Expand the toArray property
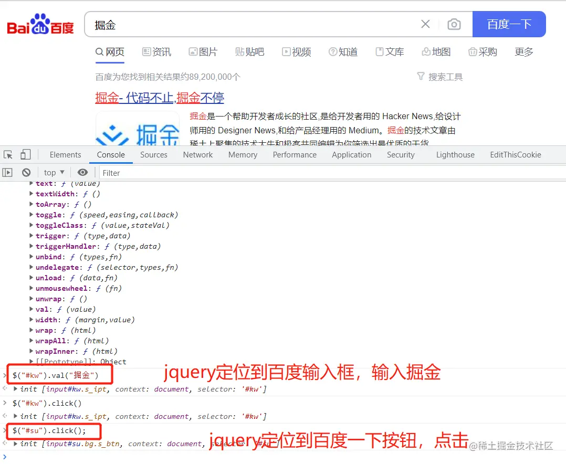Screen dimensions: 566x464 pyautogui.click(x=32, y=204)
